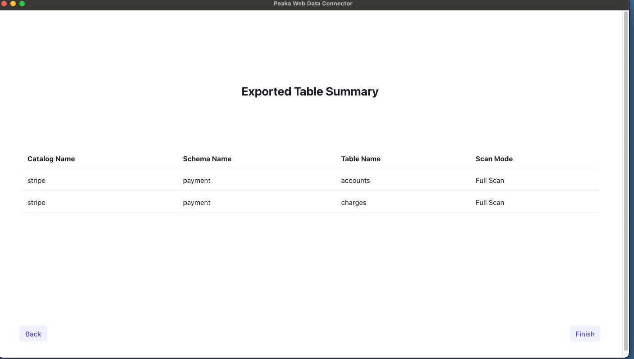
Task: Click Full Scan in the accounts row
Action: point(490,181)
